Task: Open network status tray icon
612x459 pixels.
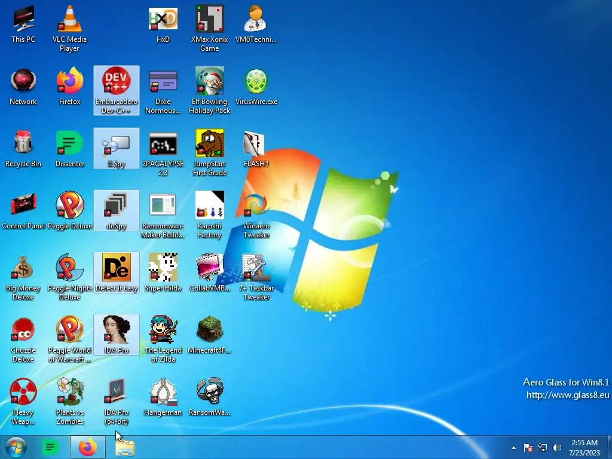Action: click(x=543, y=448)
